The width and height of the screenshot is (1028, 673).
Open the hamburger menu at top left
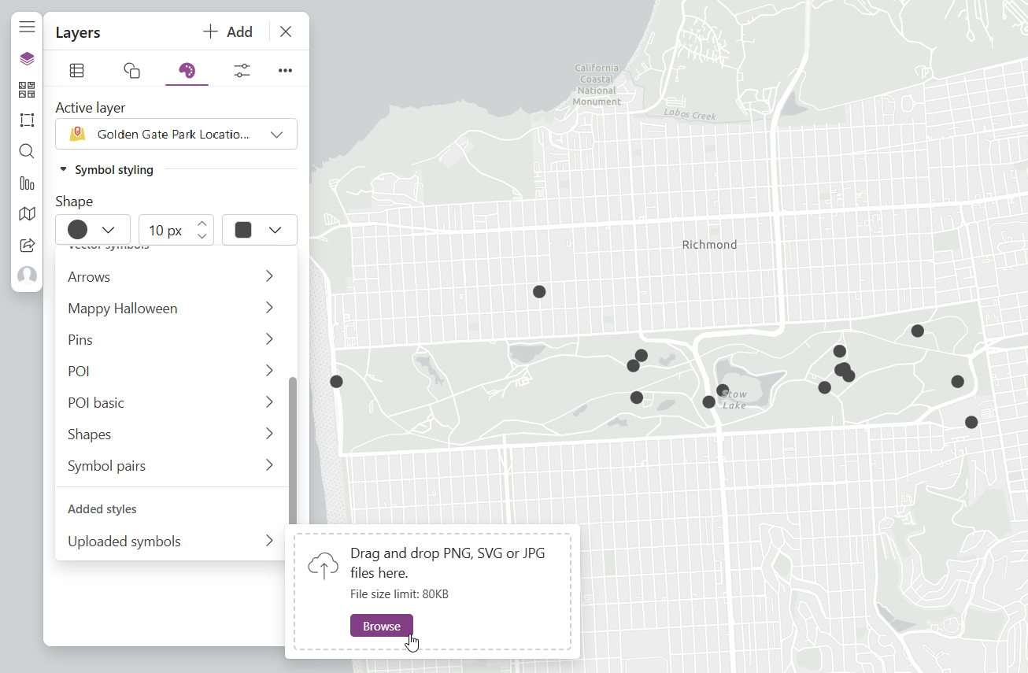click(27, 26)
